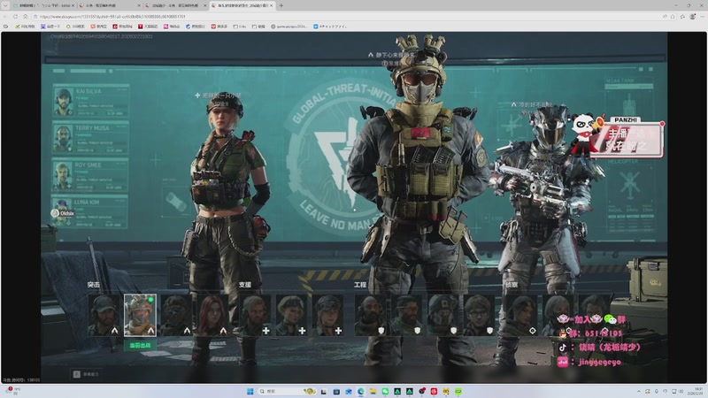Pick the red-haired female assault operator

click(x=212, y=315)
